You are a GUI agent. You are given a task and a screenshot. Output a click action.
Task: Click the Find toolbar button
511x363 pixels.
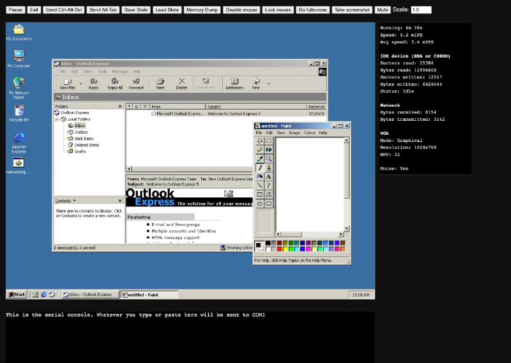tap(256, 84)
